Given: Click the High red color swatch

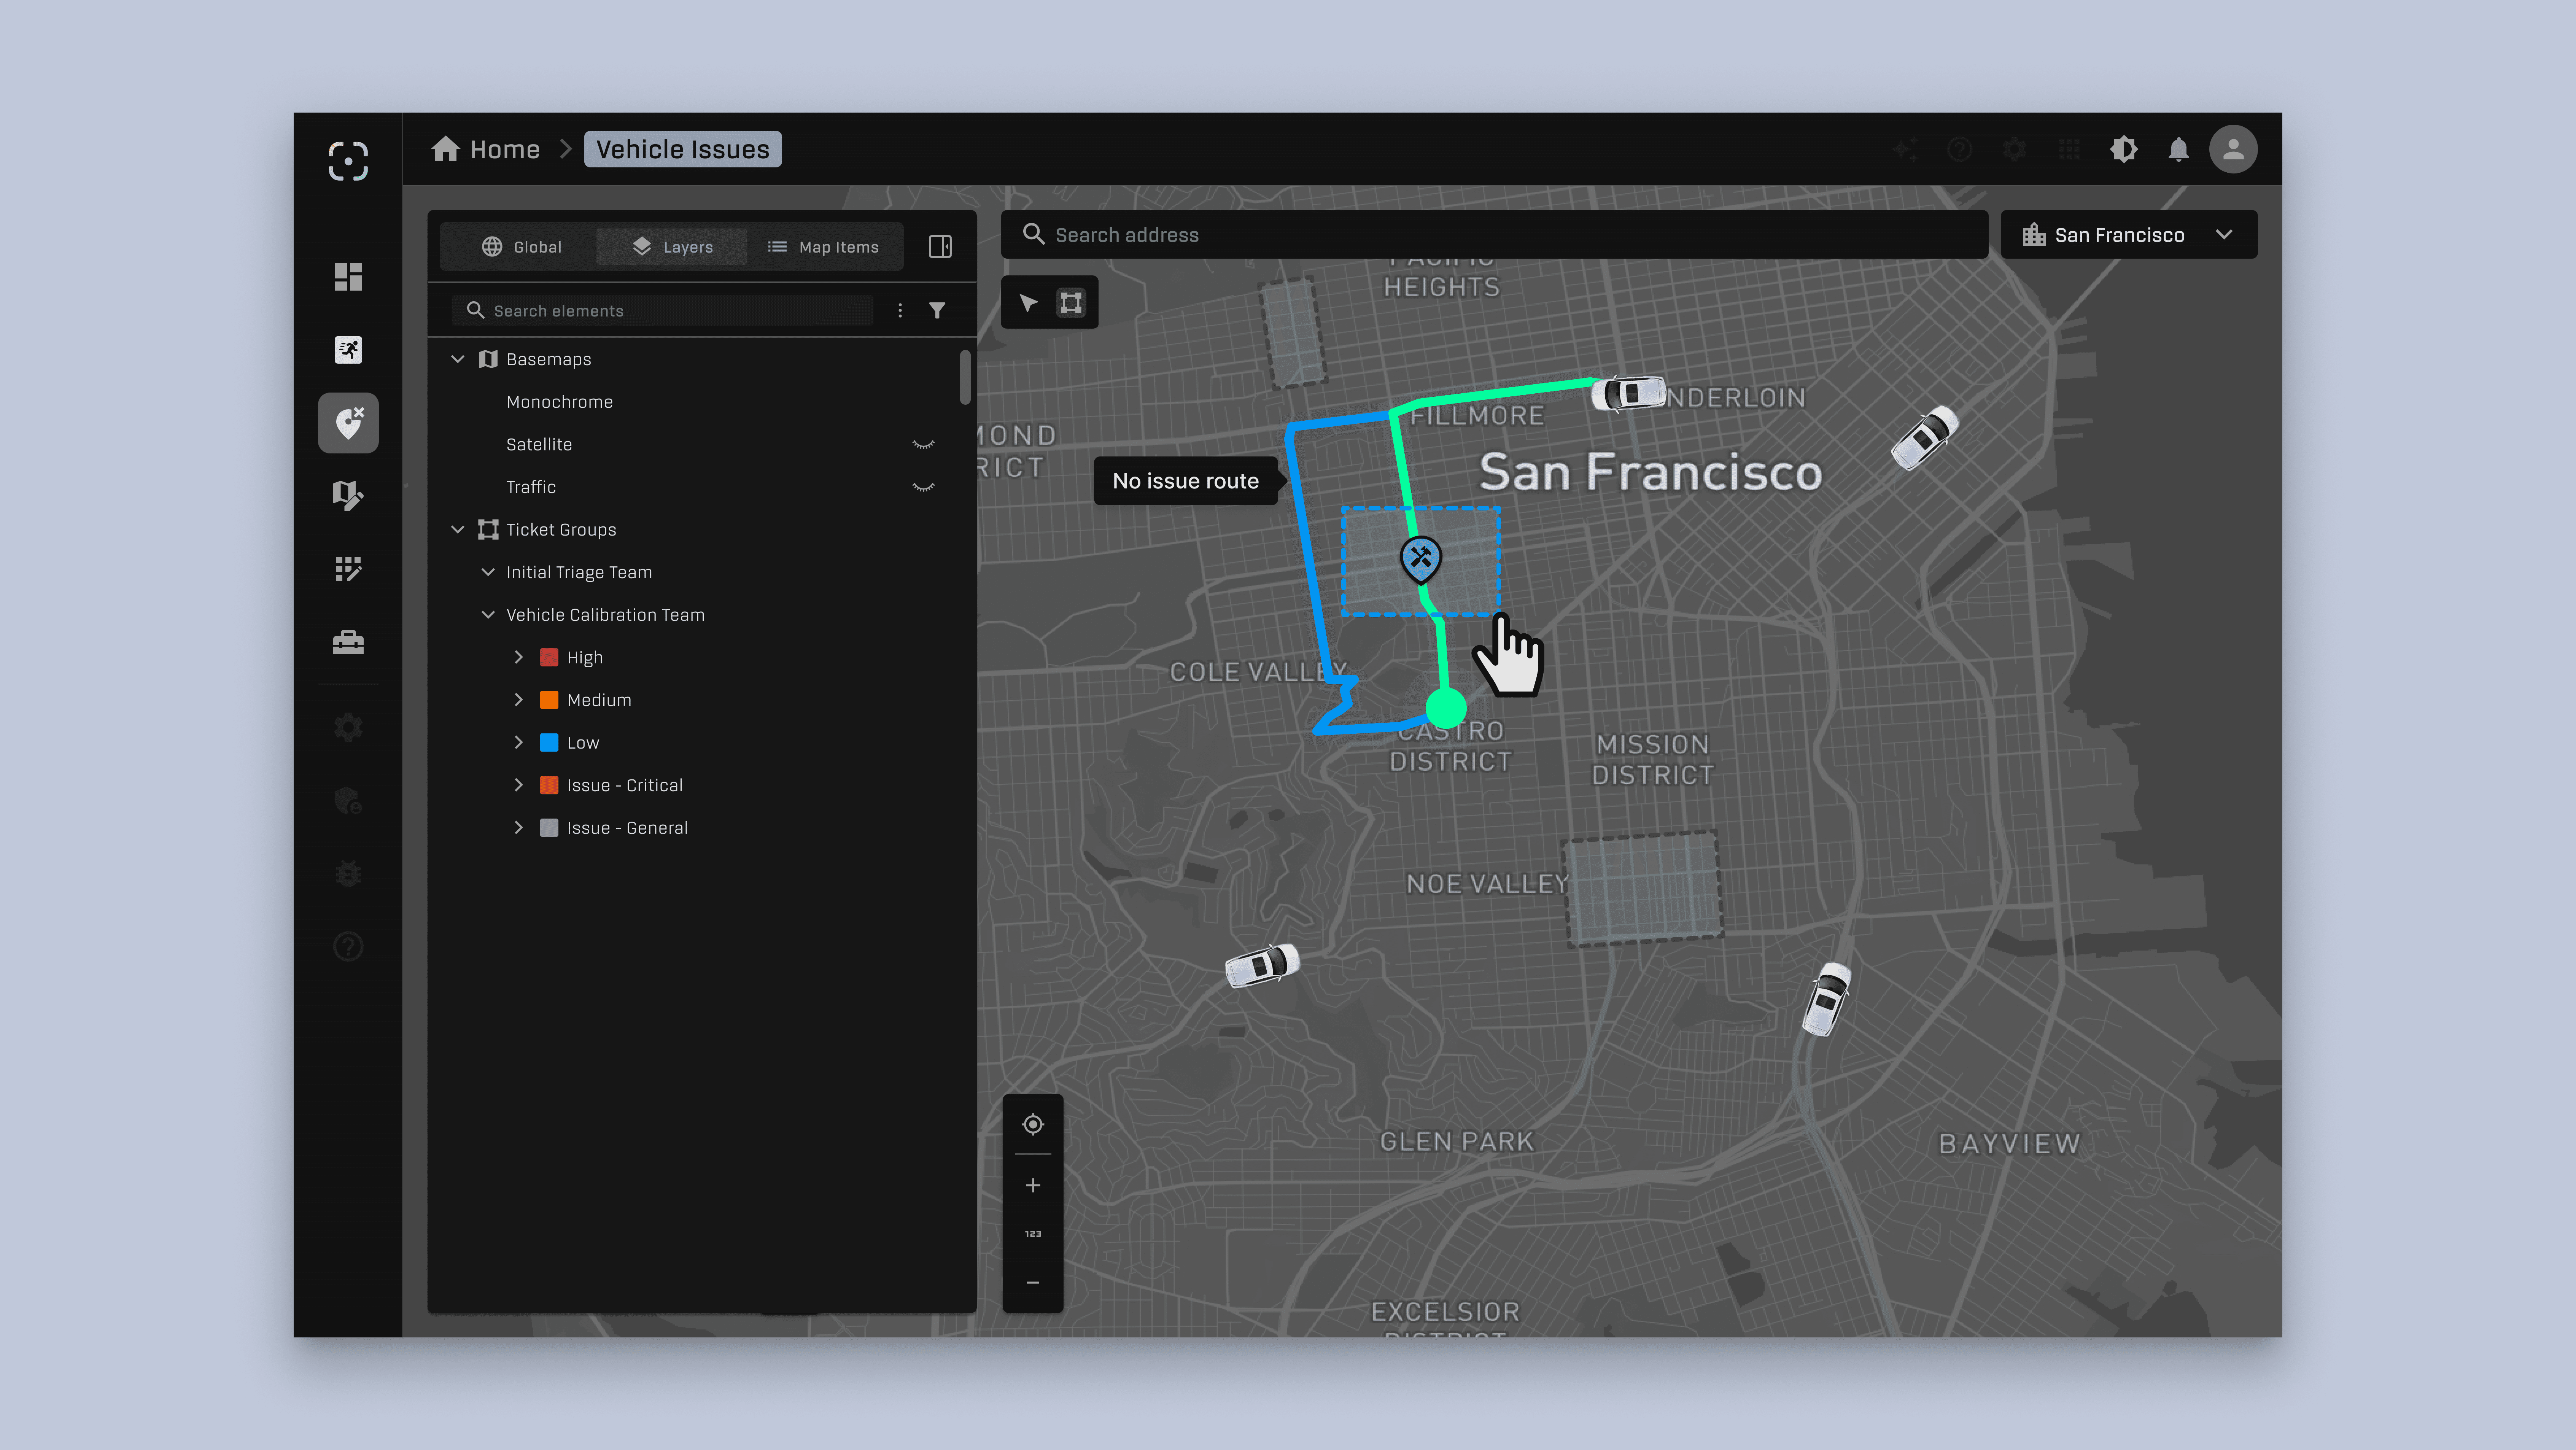Looking at the screenshot, I should pyautogui.click(x=549, y=657).
